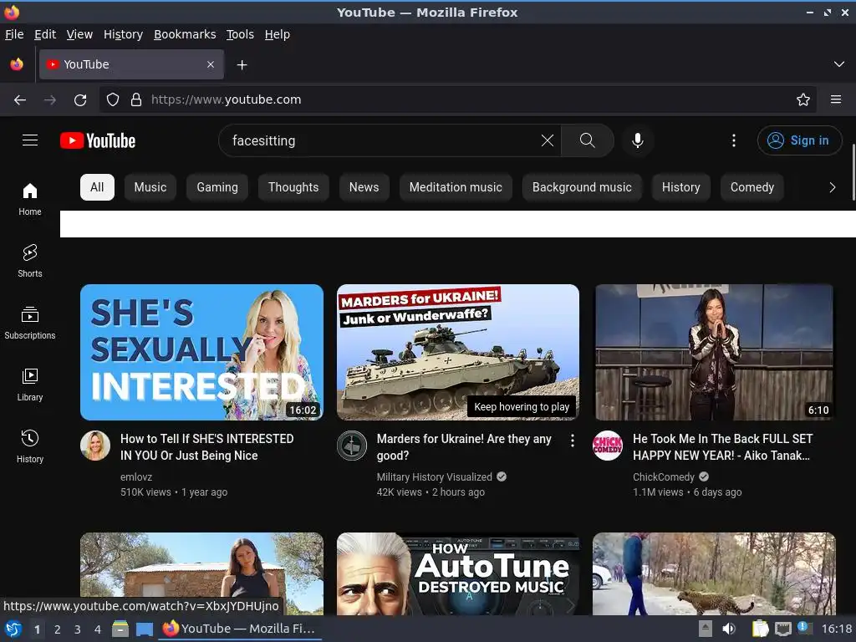This screenshot has height=642, width=856.
Task: Open Subscriptions in sidebar
Action: pyautogui.click(x=30, y=324)
